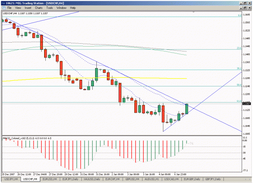The width and height of the screenshot is (253, 183).
Task: Open the EURGBP,Daily chart tab
Action: click(x=192, y=179)
